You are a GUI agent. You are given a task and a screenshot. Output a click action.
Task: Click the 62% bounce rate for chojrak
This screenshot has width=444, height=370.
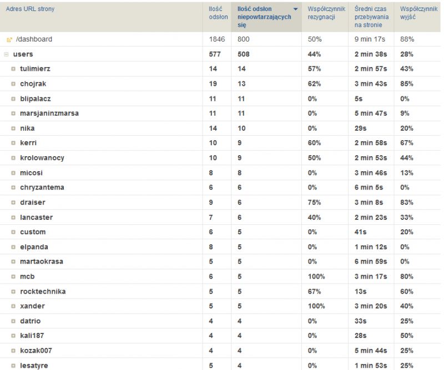[x=314, y=84]
